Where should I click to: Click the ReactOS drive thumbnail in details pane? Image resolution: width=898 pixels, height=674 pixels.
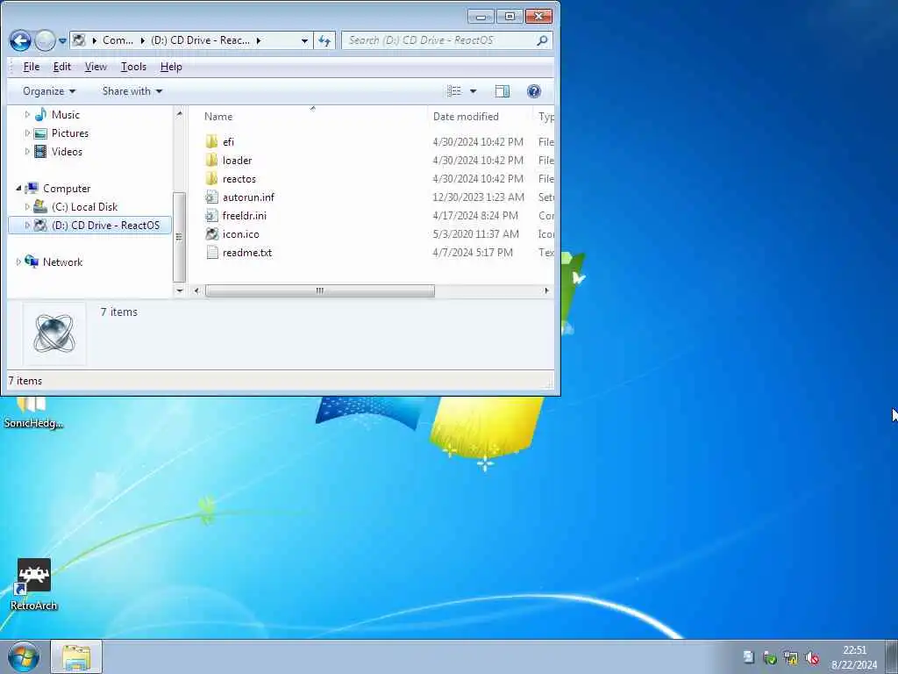(x=54, y=333)
